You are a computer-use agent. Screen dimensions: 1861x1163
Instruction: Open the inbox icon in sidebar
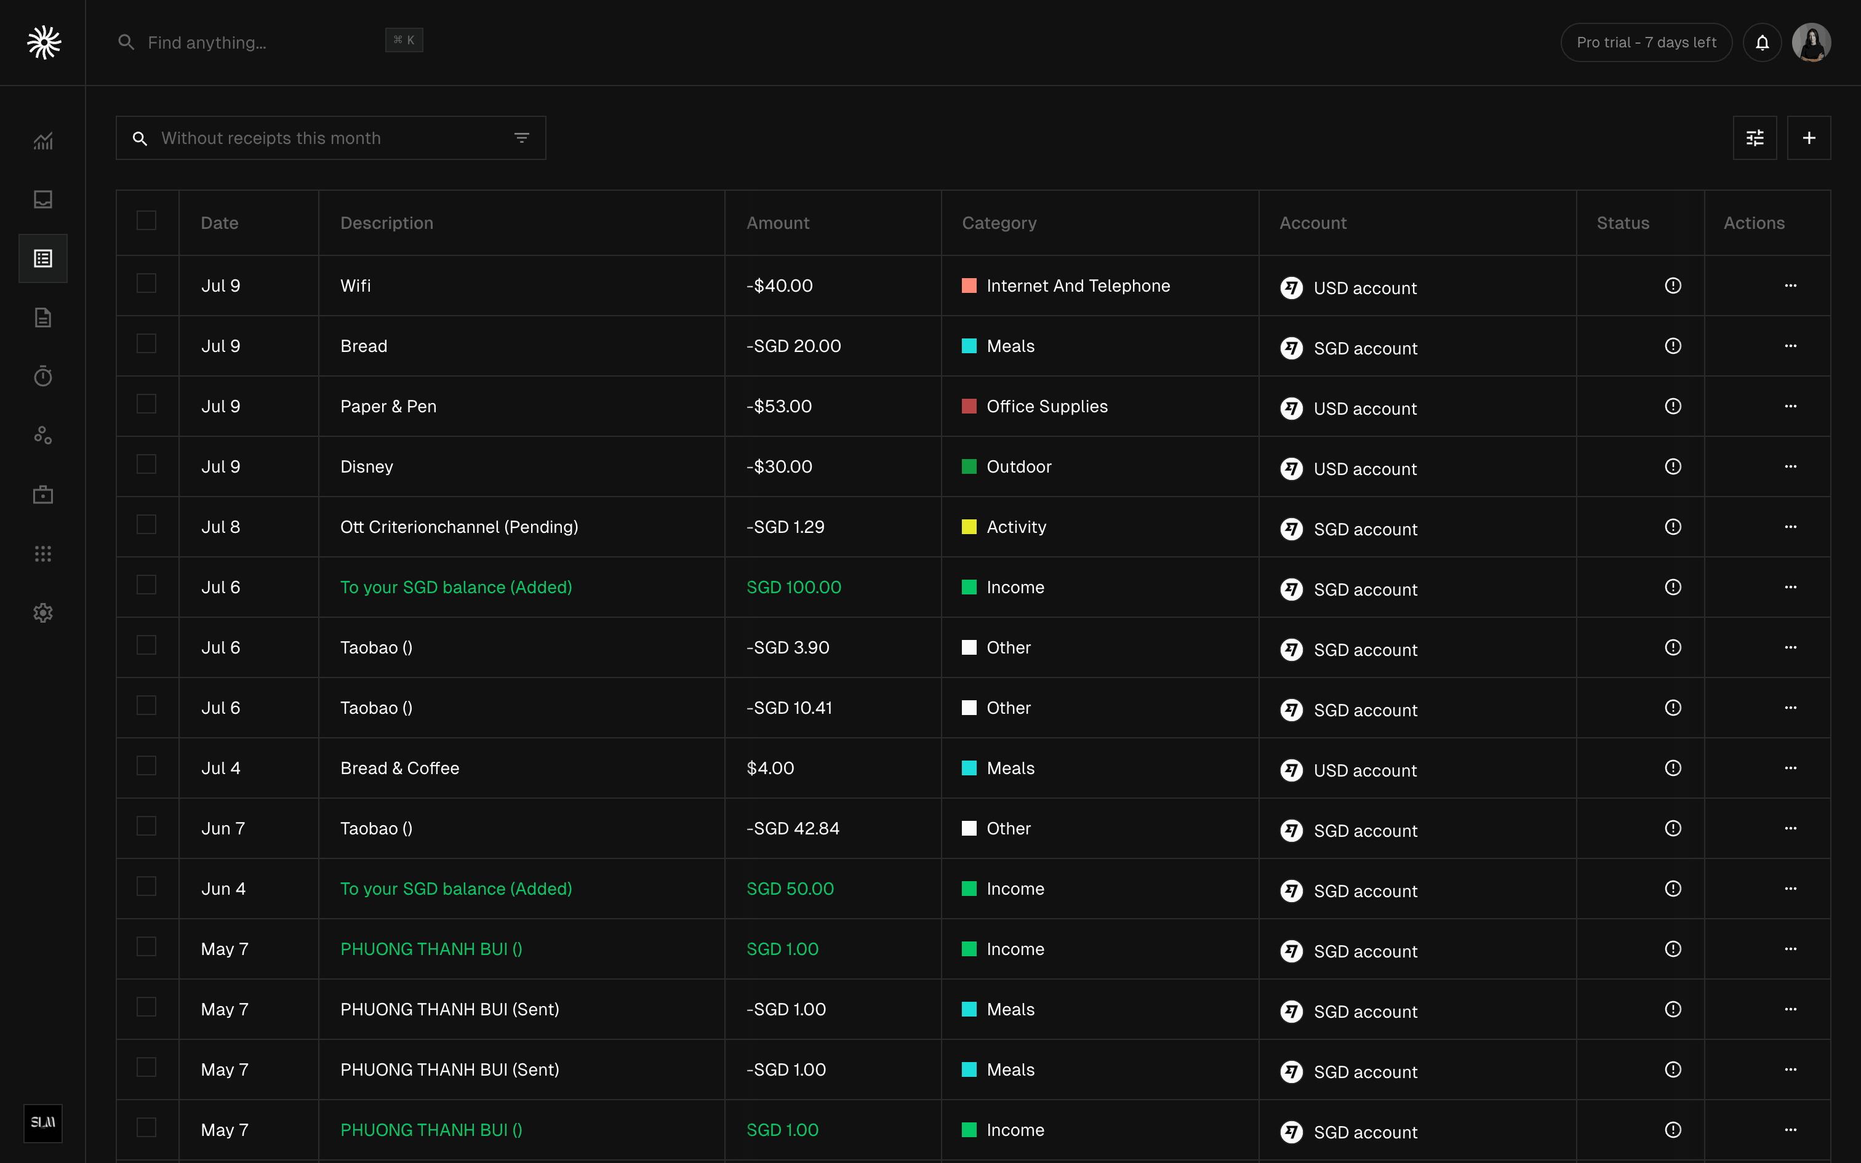coord(43,200)
